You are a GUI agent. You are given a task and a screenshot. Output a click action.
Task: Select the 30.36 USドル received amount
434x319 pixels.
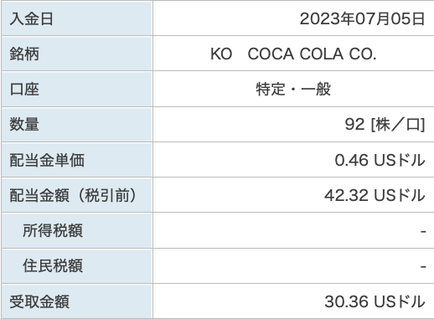375,301
